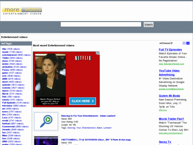Image resolution: width=193 pixels, height=145 pixels.
Task: Select the festival hot tag
Action: pyautogui.click(x=6, y=123)
